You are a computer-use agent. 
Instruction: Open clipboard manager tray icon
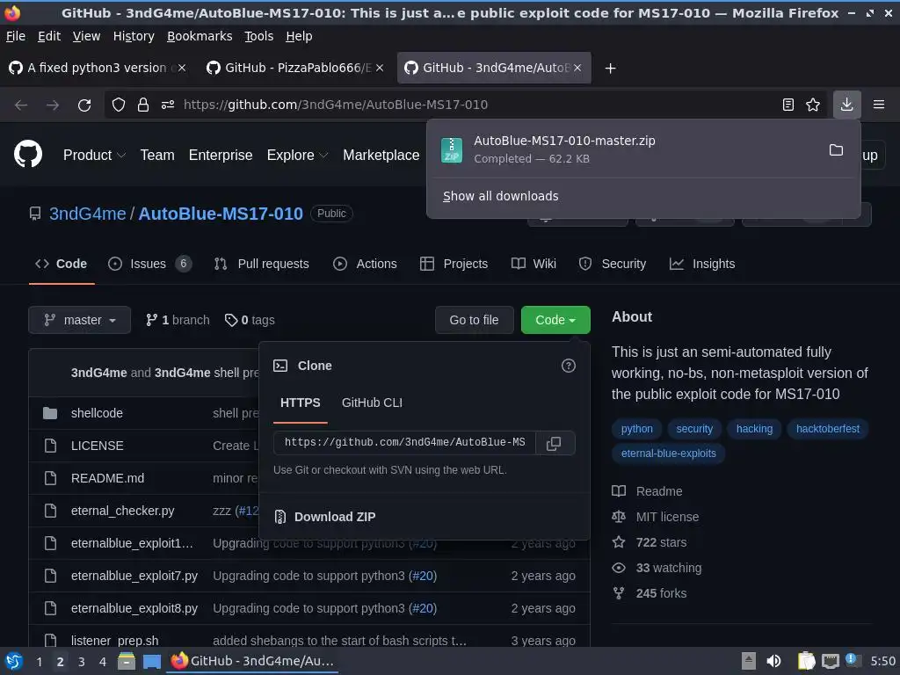click(806, 661)
